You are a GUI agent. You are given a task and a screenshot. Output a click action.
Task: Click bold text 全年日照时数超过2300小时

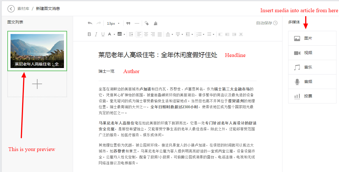(x=174, y=107)
